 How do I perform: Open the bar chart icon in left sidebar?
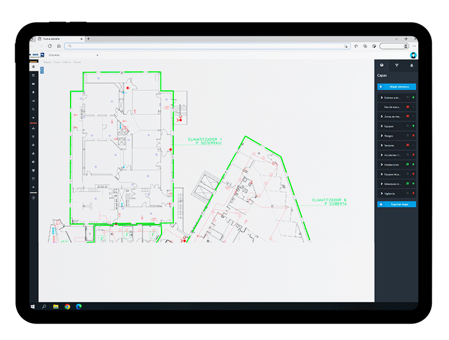(34, 101)
